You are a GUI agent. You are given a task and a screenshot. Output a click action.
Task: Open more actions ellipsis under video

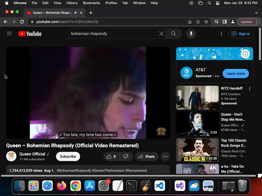pos(165,156)
